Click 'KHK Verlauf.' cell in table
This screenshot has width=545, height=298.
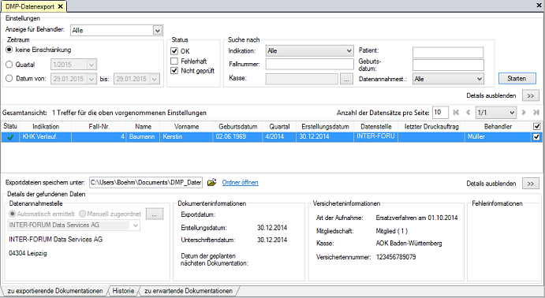(46, 137)
